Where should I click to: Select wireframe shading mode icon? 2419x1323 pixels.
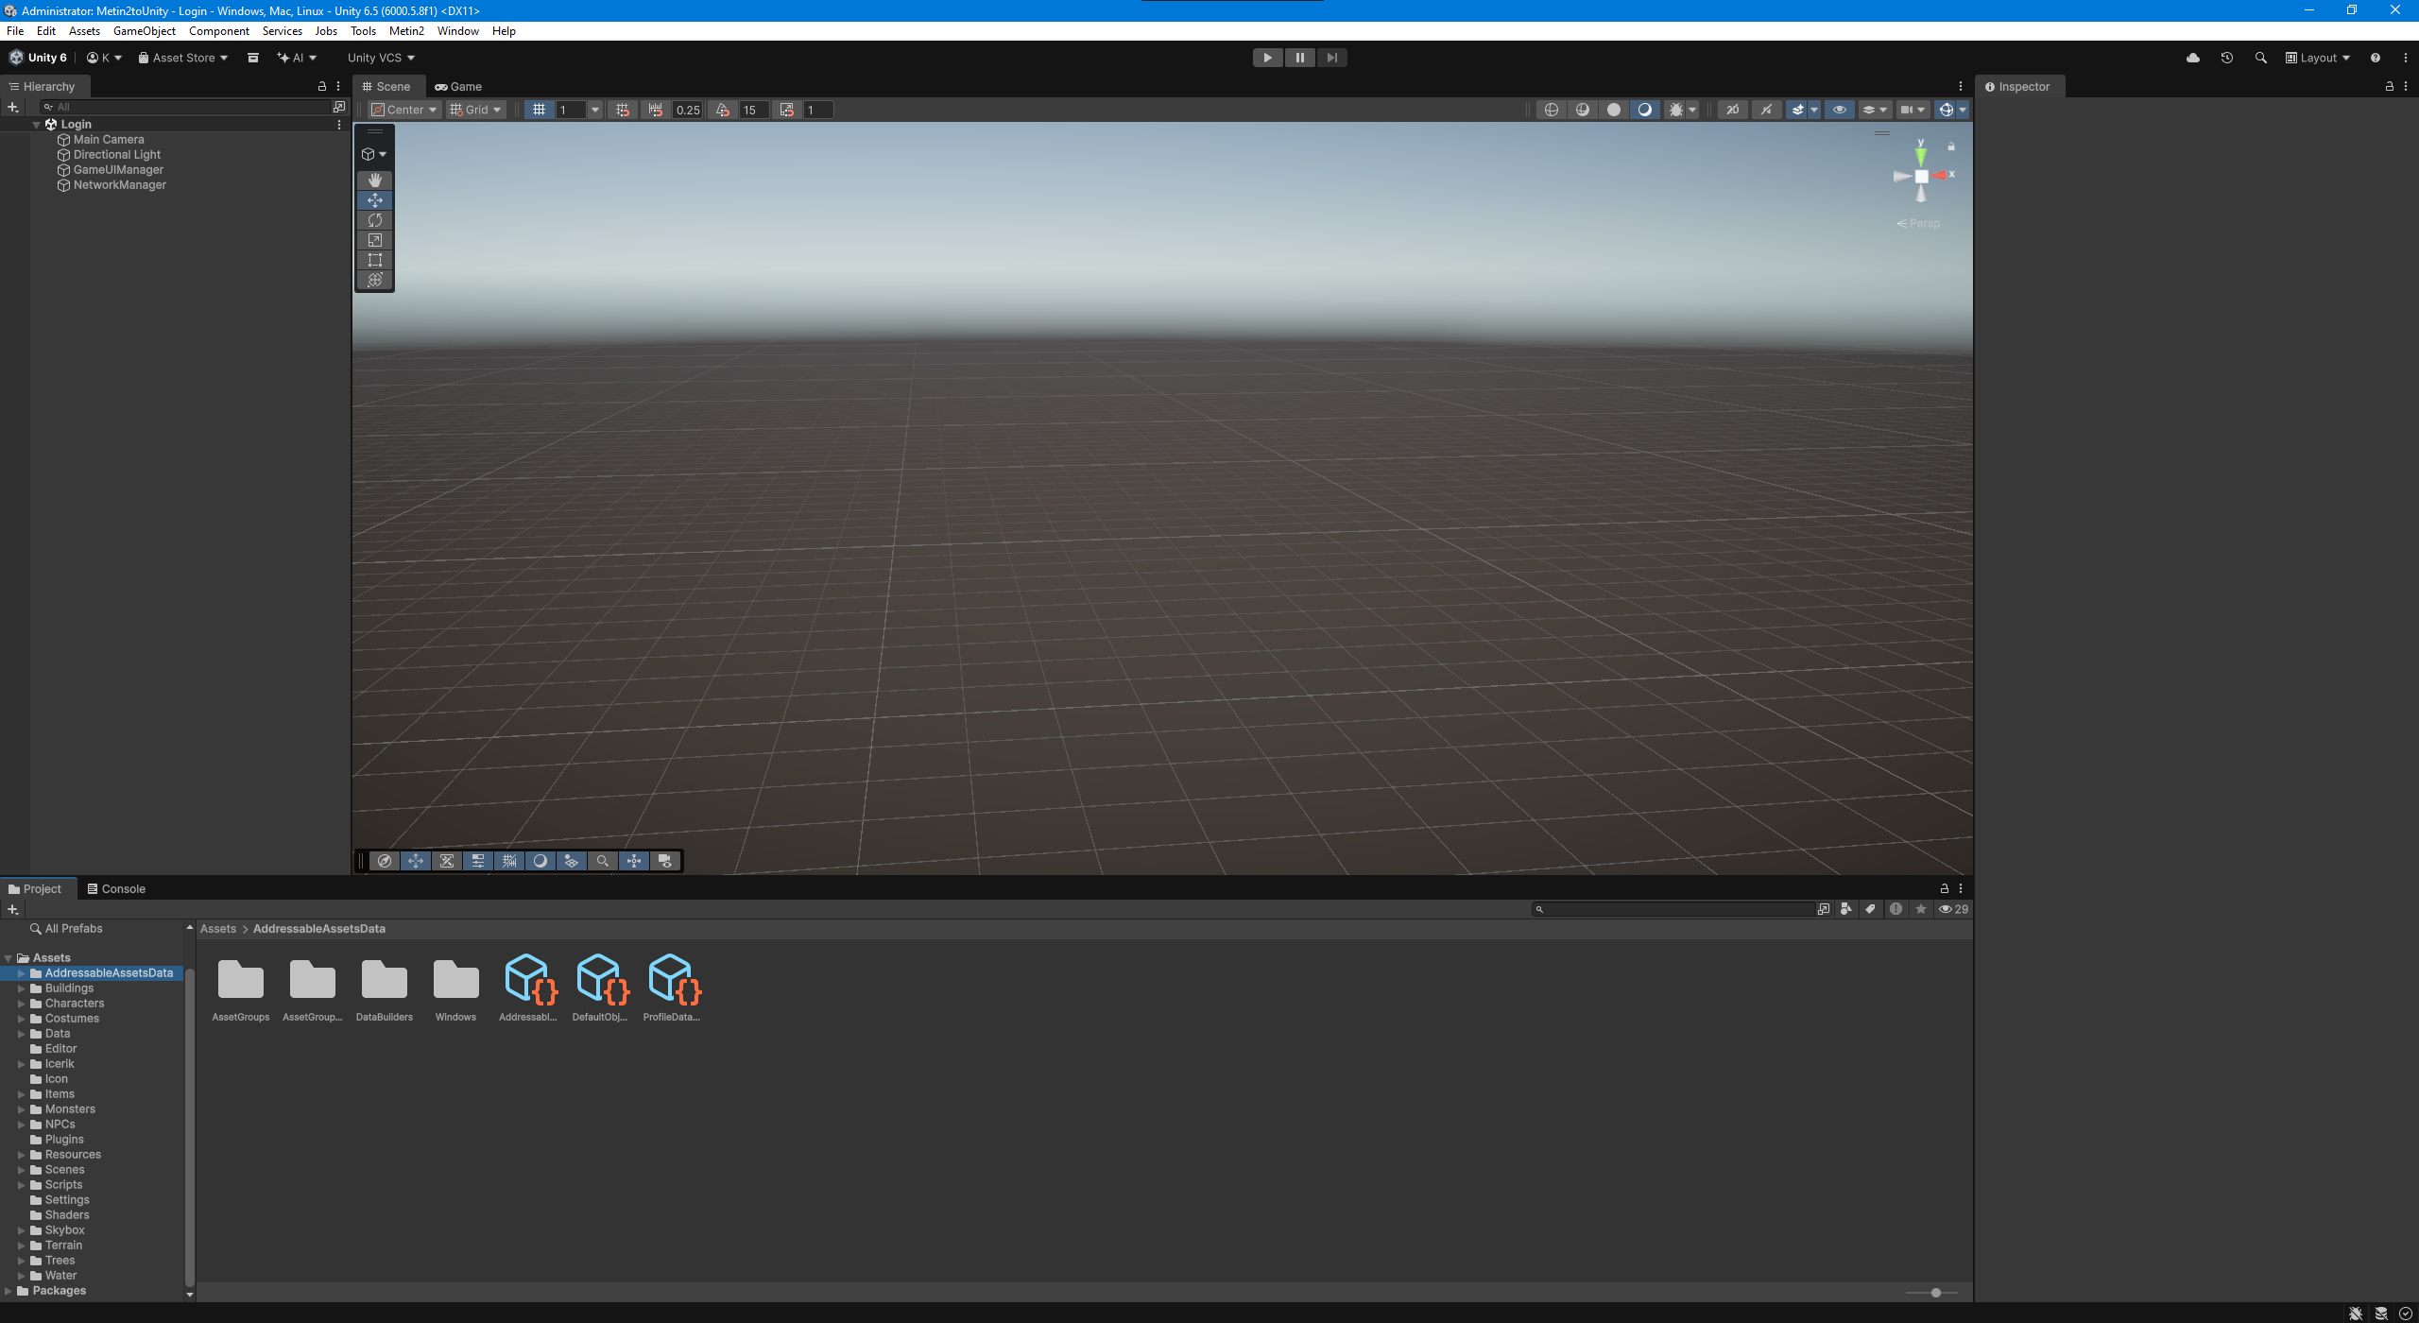point(1551,110)
